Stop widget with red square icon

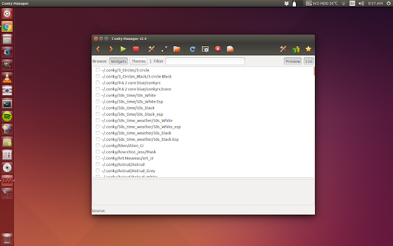136,49
